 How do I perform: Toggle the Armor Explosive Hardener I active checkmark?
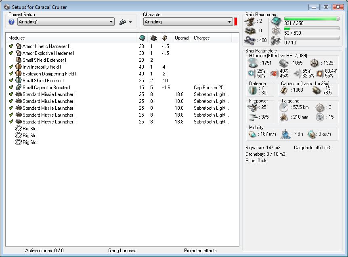tap(11, 53)
